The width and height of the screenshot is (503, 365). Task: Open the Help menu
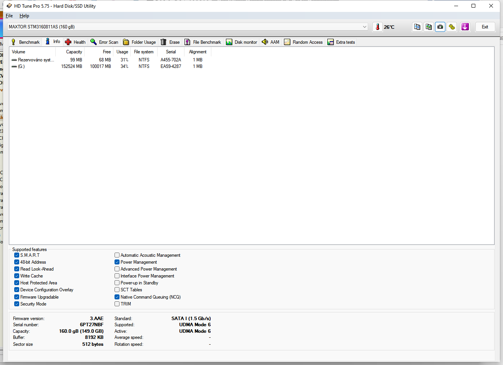[x=24, y=16]
